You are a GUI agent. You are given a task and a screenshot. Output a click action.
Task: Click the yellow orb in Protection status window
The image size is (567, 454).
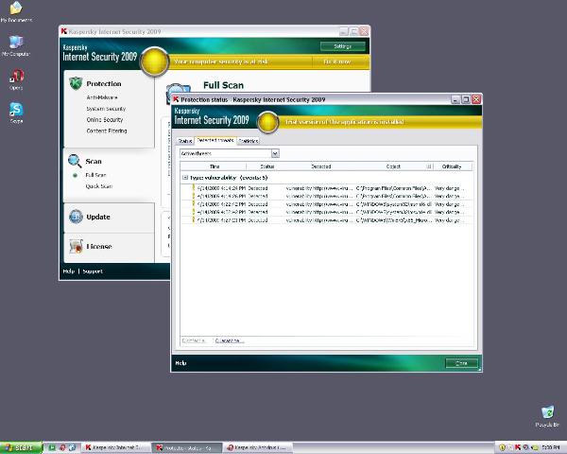pos(268,122)
